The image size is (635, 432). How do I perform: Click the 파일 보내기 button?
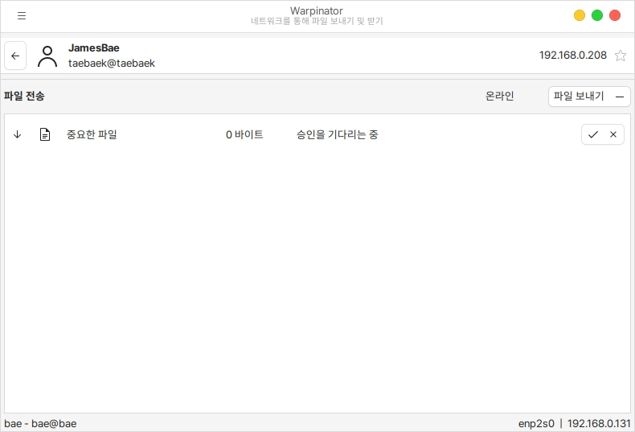(x=579, y=97)
